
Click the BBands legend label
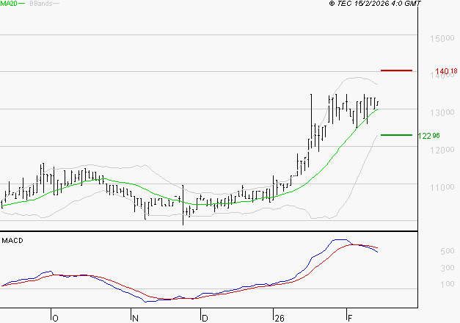41,4
